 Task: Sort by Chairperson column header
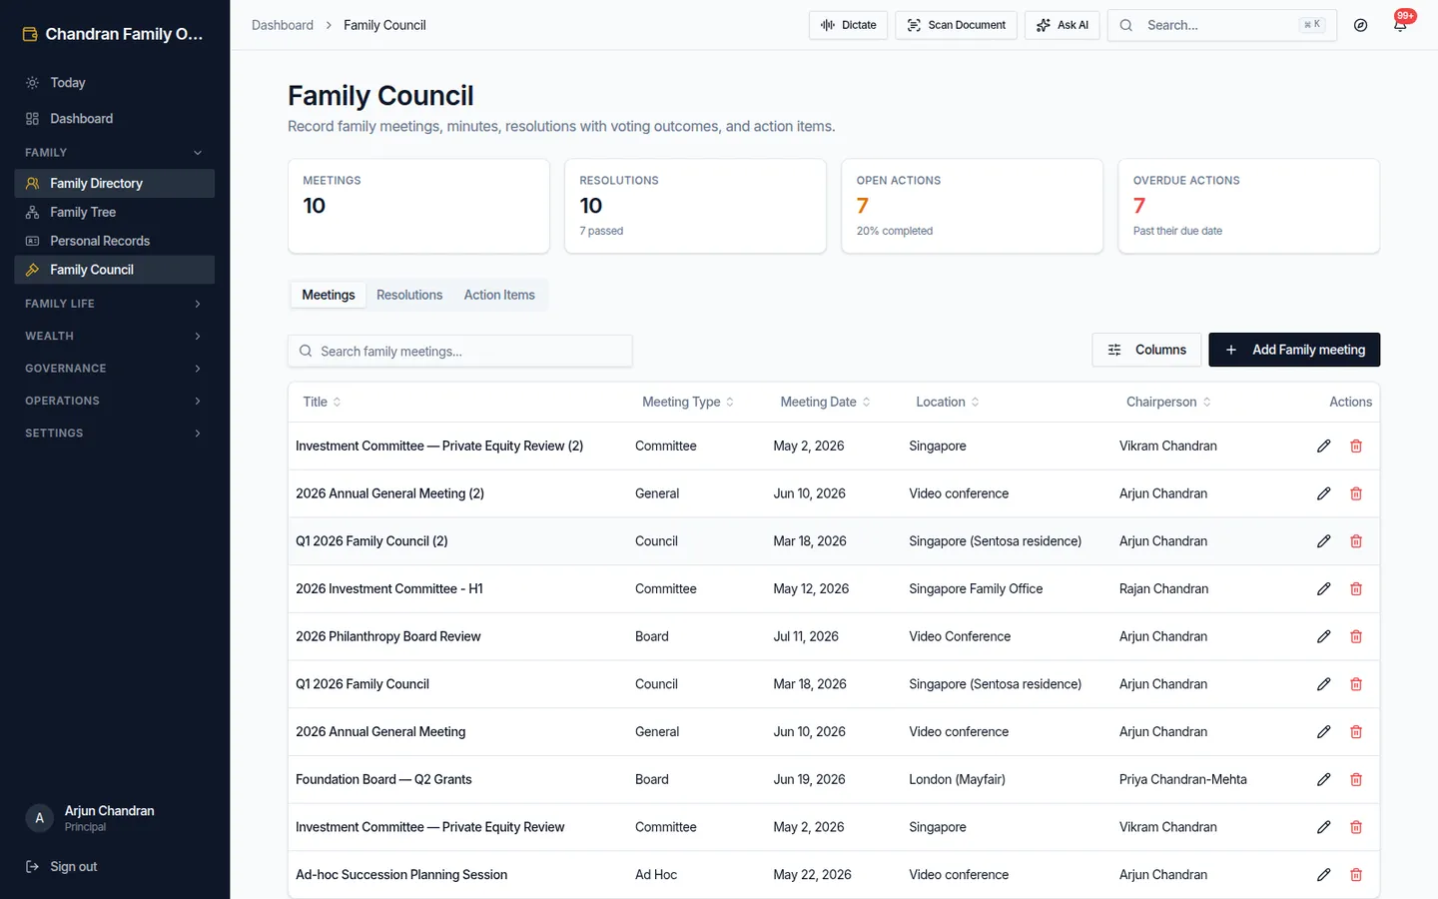[x=1168, y=402]
